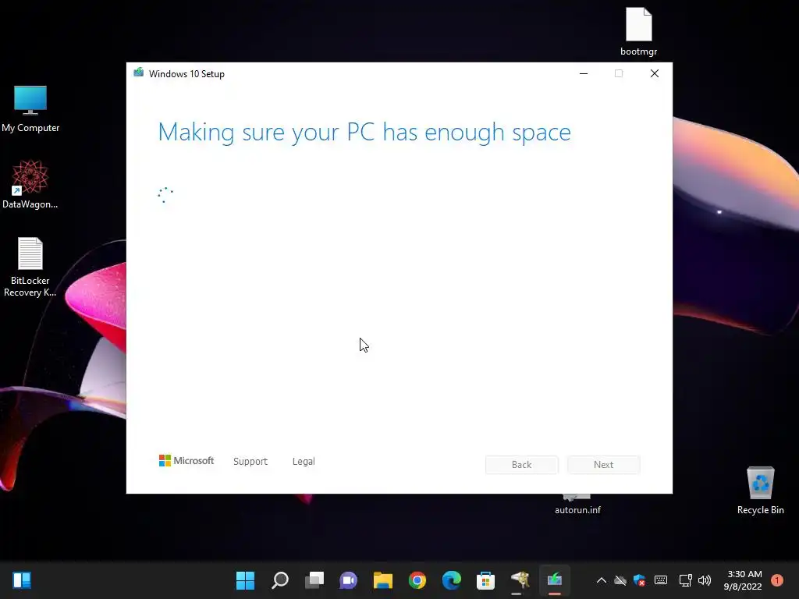Select the autorun.inf file label

click(578, 510)
